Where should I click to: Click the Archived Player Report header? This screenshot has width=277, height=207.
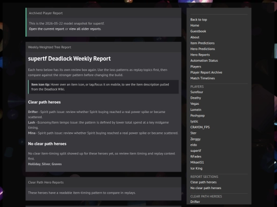coord(46,13)
